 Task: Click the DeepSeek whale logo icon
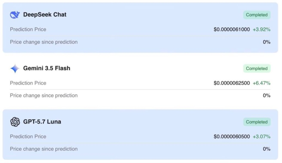[x=15, y=15]
